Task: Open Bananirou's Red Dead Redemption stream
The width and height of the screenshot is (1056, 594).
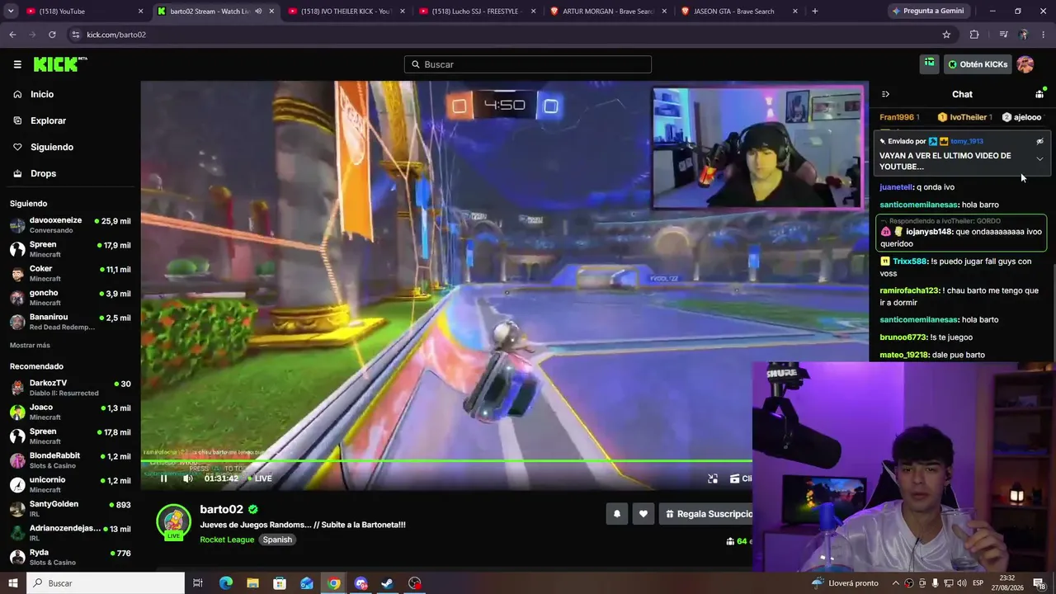Action: click(70, 322)
